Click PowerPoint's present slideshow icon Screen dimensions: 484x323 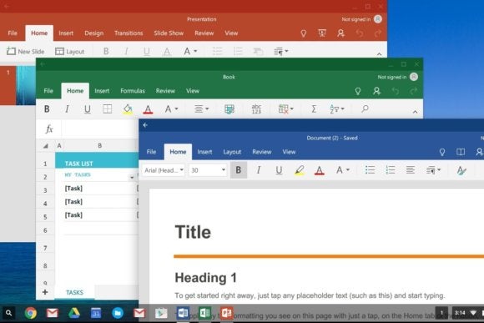click(x=322, y=33)
